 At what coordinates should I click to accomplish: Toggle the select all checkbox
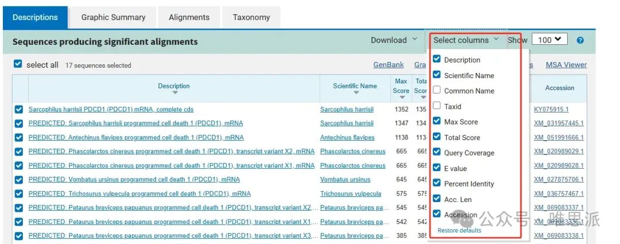click(x=18, y=64)
